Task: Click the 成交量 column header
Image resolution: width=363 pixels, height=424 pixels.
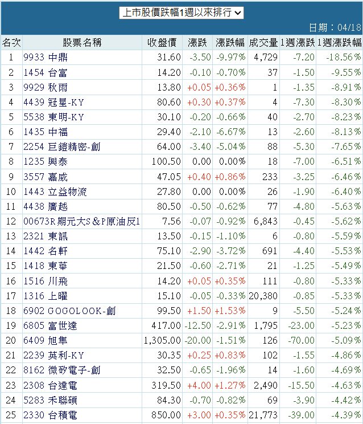Action: pos(263,42)
